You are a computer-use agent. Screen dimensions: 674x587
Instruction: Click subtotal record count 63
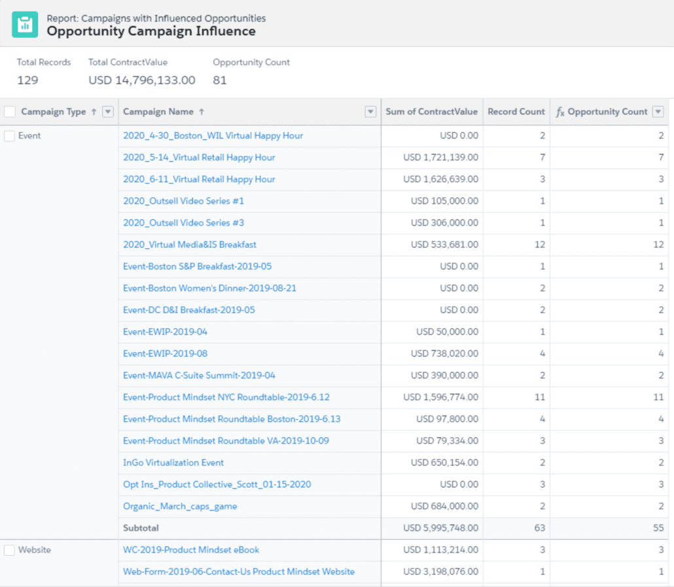(x=539, y=528)
